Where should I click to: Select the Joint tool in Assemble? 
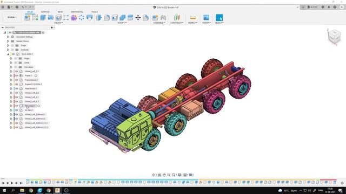click(x=163, y=18)
